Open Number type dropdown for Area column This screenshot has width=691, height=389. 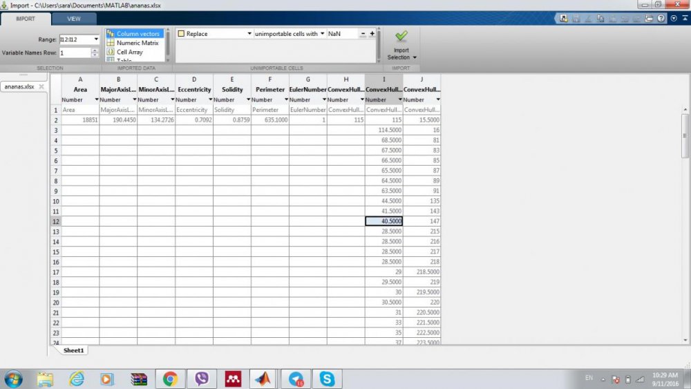(x=95, y=99)
